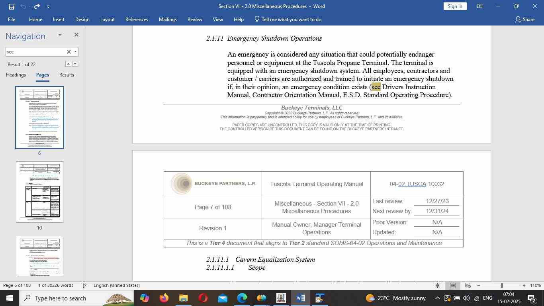Select the Design ribbon tab
This screenshot has height=306, width=544.
point(82,19)
